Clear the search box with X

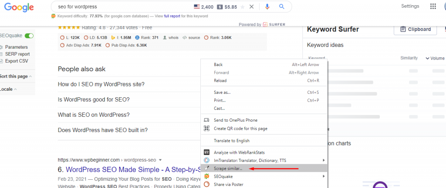251,7
